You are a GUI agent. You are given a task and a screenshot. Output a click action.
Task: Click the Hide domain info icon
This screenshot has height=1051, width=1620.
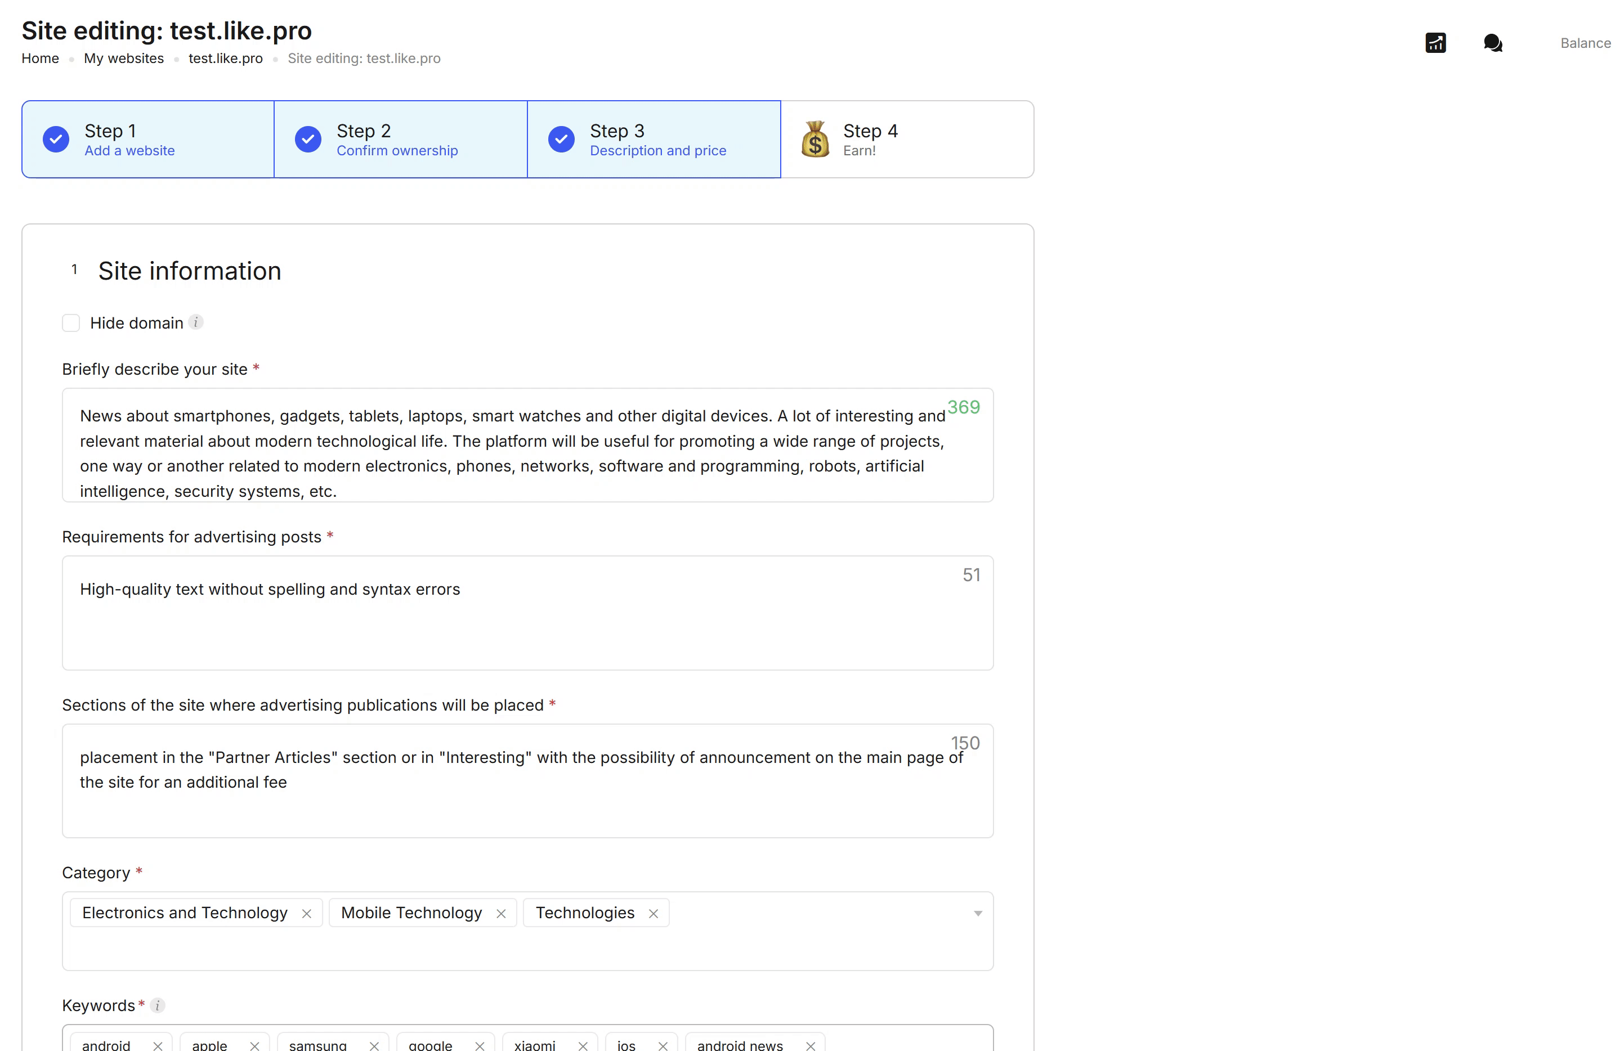196,322
